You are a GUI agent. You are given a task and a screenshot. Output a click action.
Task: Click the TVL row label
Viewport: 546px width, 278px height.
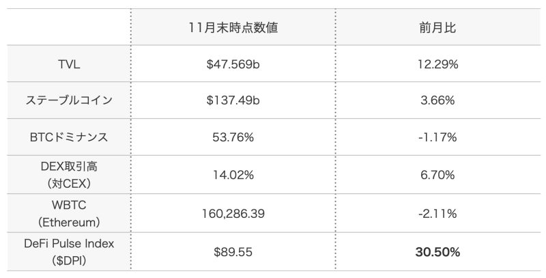[x=69, y=64]
